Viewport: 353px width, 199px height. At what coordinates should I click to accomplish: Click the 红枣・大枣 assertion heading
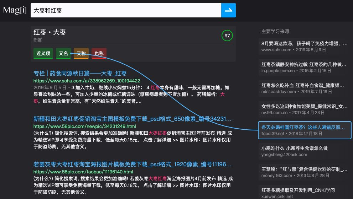tap(50, 32)
